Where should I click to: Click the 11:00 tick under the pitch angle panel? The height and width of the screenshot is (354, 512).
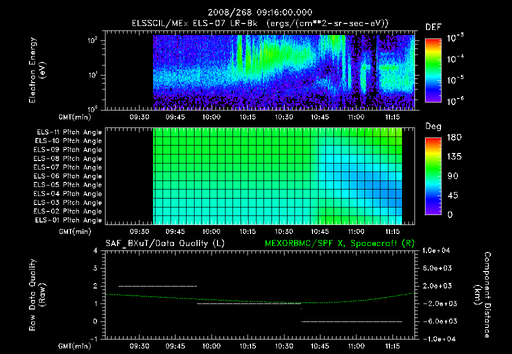coord(356,231)
